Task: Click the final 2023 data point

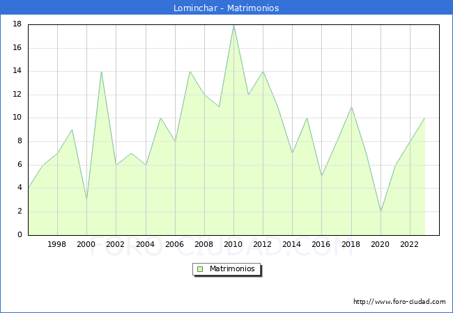Action: point(424,118)
